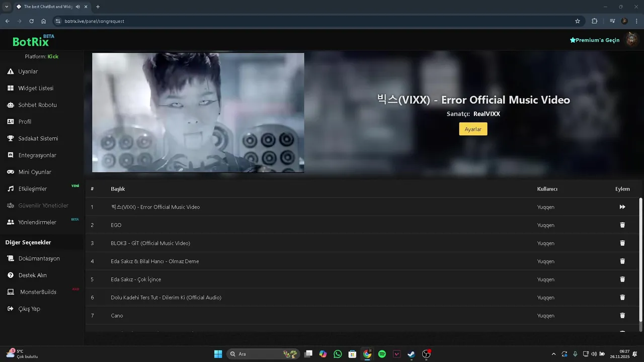Open the browser home page
This screenshot has width=644, height=362.
tap(44, 21)
